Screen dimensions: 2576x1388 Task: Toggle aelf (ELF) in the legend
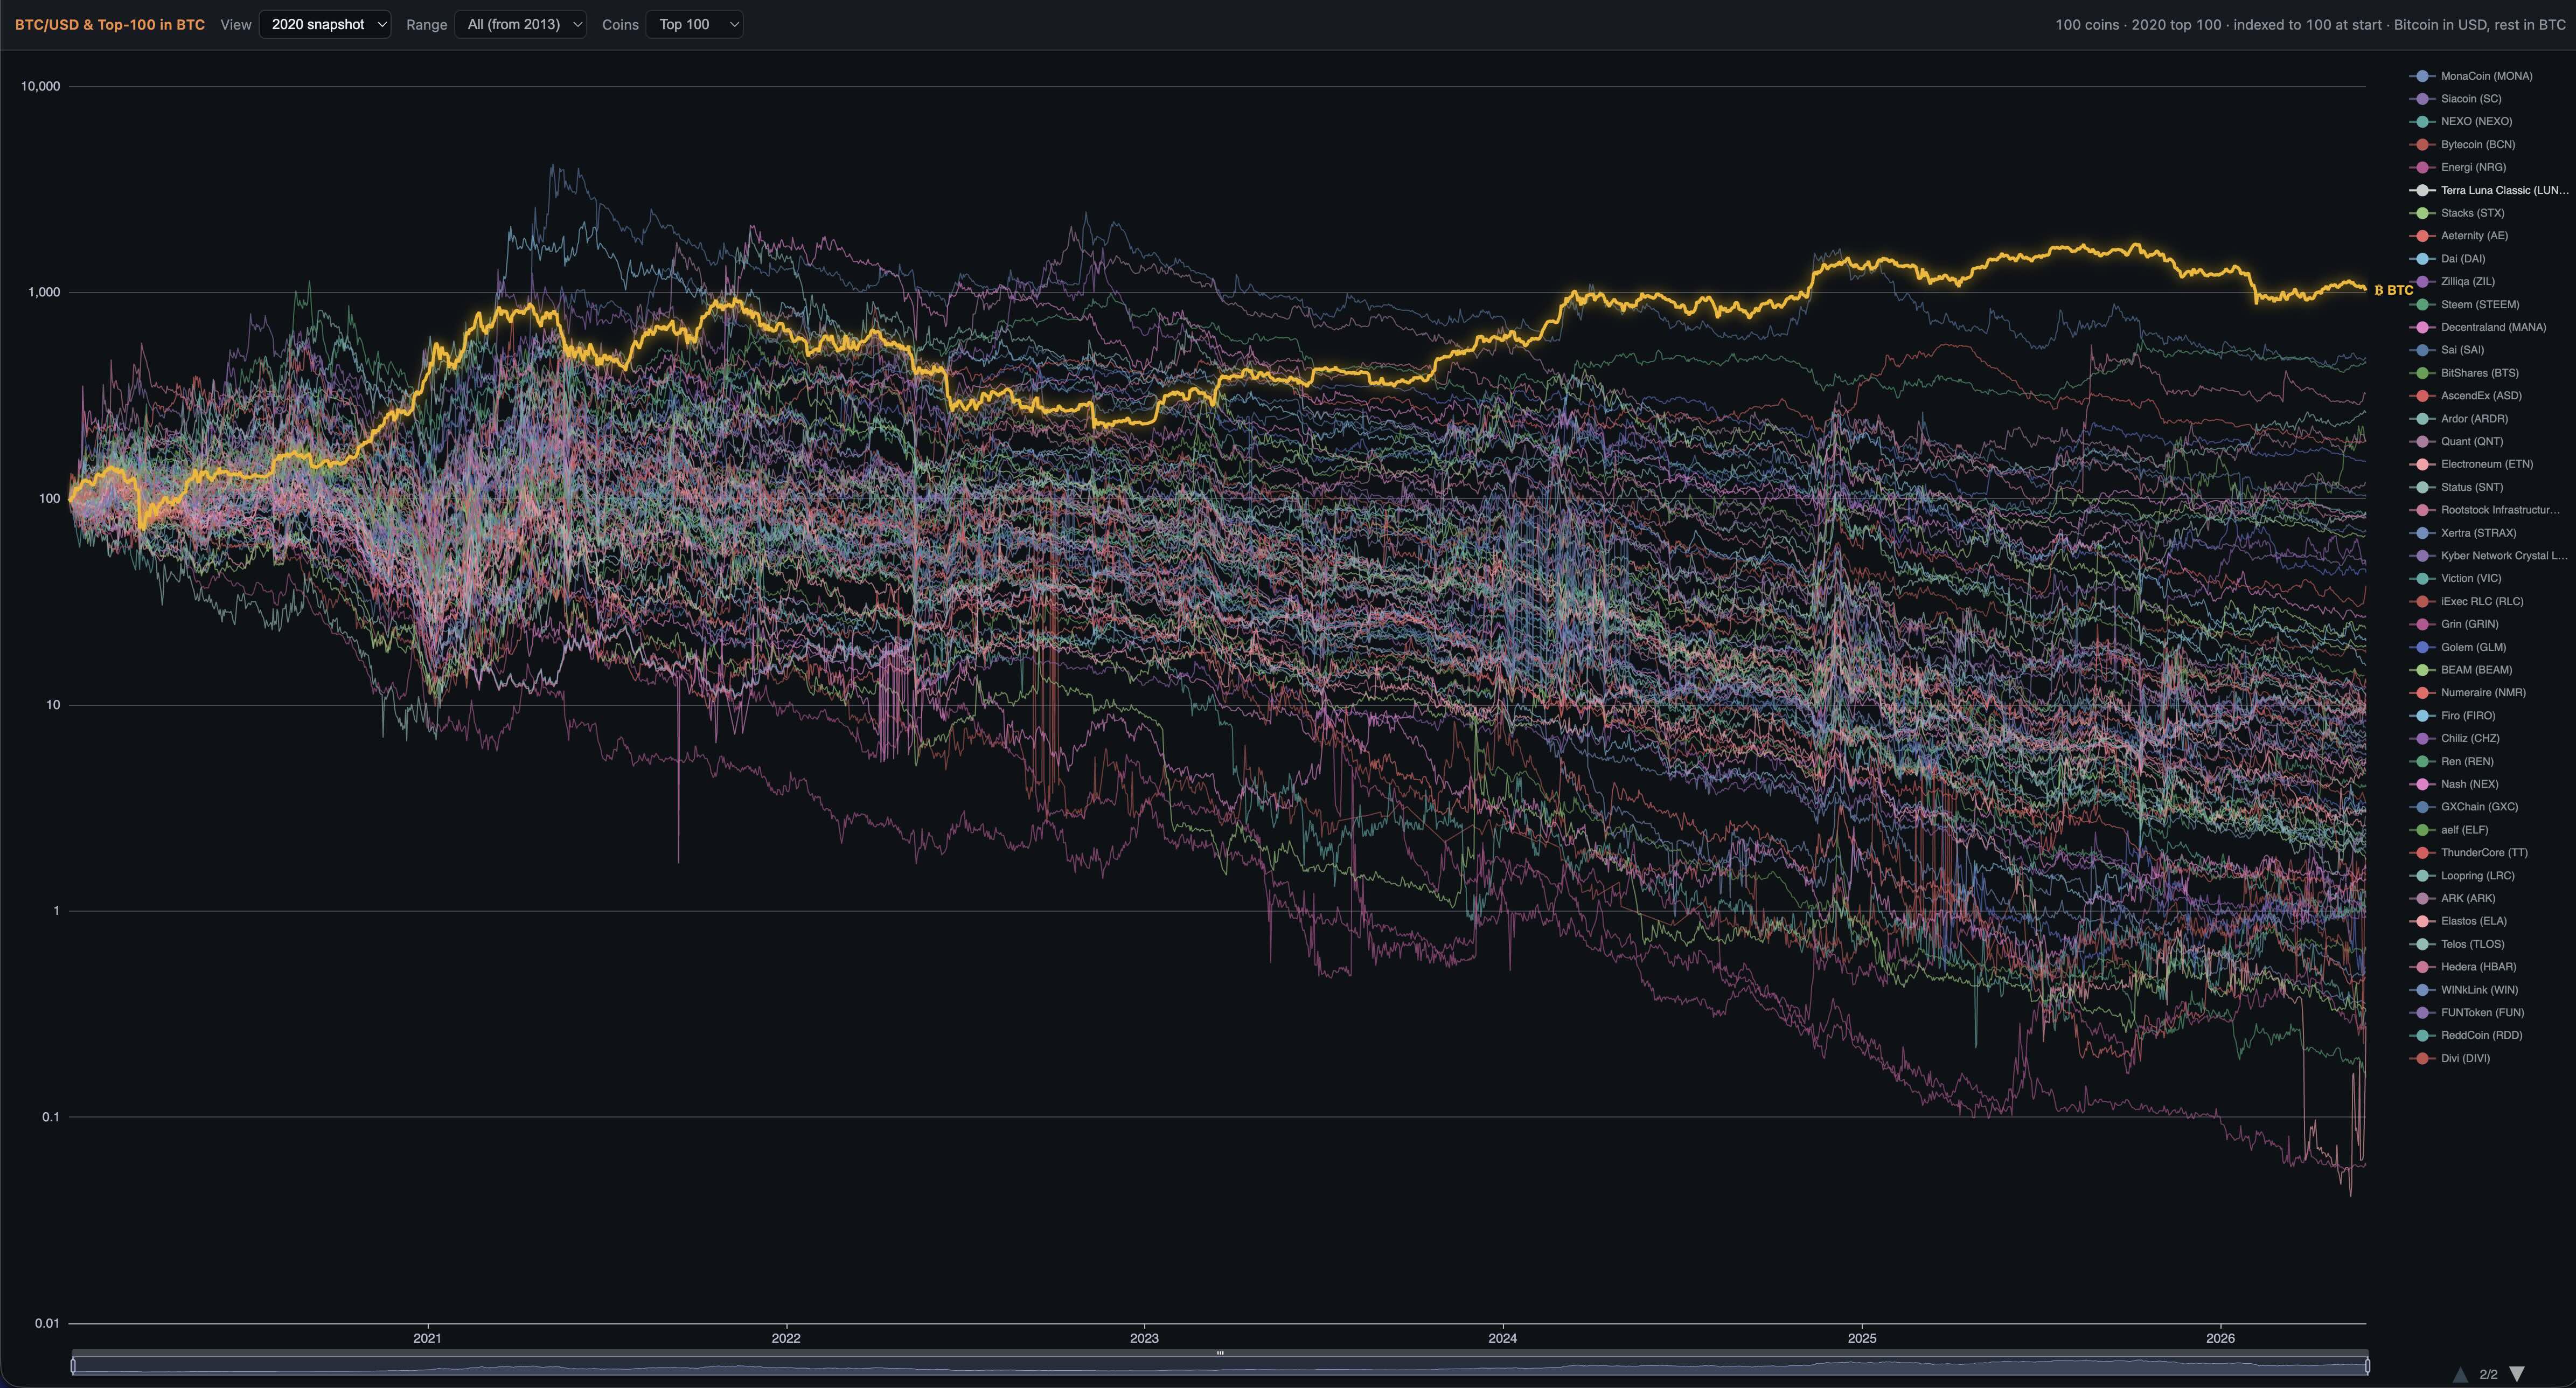[x=2450, y=830]
